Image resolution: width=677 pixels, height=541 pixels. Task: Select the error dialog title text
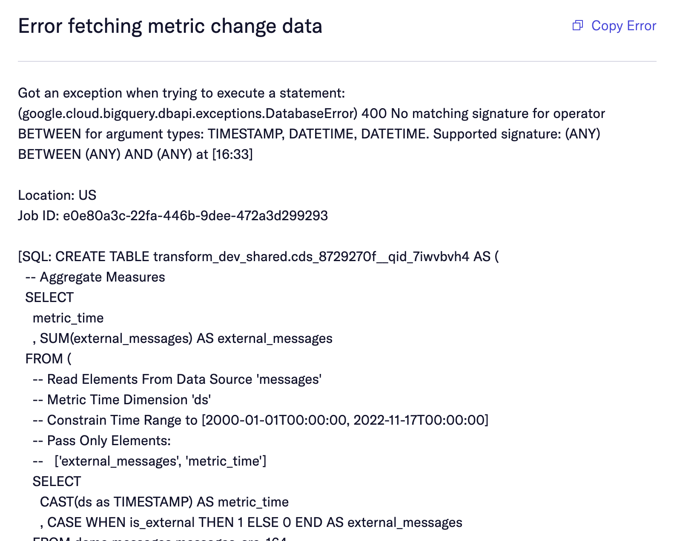170,26
